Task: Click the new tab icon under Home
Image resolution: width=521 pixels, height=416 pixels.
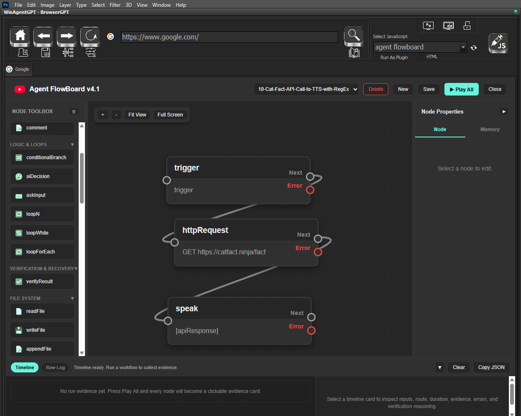Action: [23, 52]
